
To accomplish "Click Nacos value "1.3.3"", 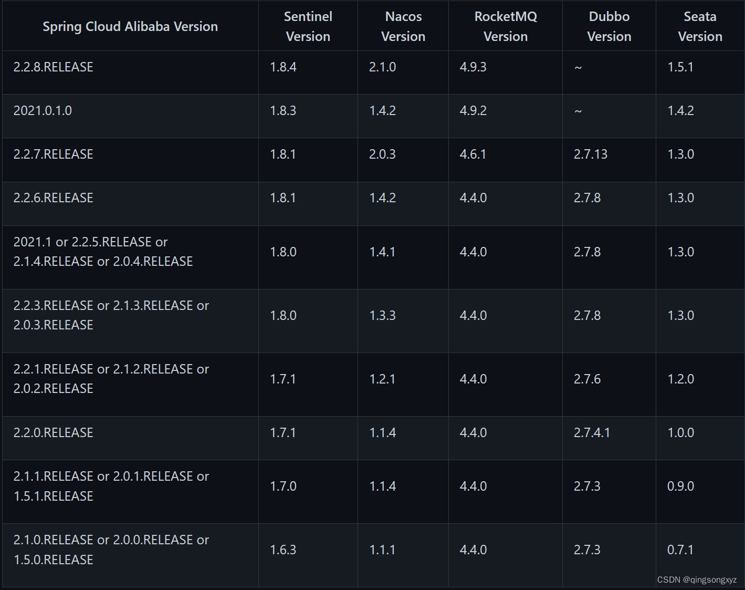I will pyautogui.click(x=382, y=316).
